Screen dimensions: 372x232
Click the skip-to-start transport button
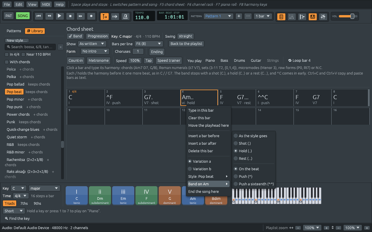click(38, 16)
